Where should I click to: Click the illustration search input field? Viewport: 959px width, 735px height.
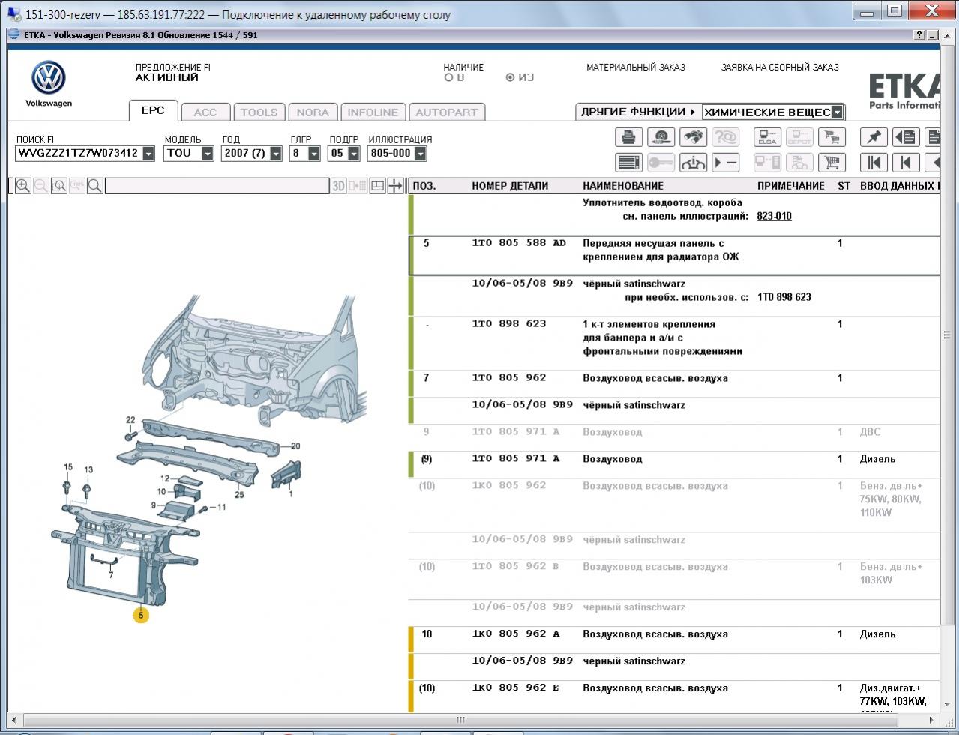[217, 186]
